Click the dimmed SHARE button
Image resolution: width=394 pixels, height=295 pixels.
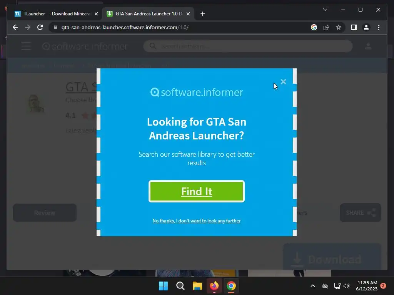360,213
